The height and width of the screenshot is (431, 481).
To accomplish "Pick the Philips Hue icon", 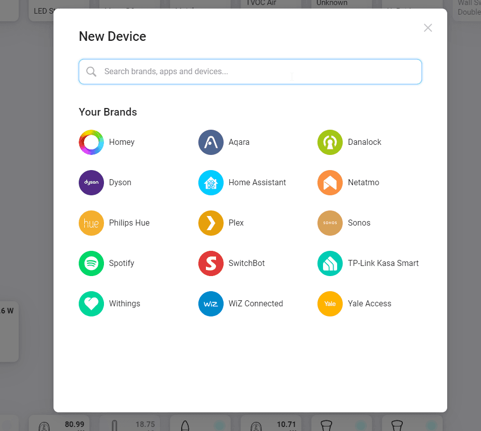I will click(x=91, y=223).
